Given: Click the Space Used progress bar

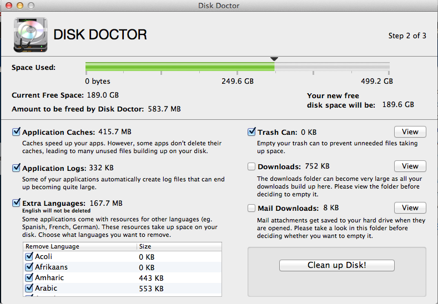Looking at the screenshot, I should [x=238, y=67].
